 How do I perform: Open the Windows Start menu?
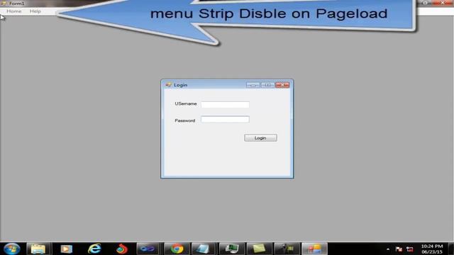(12, 249)
